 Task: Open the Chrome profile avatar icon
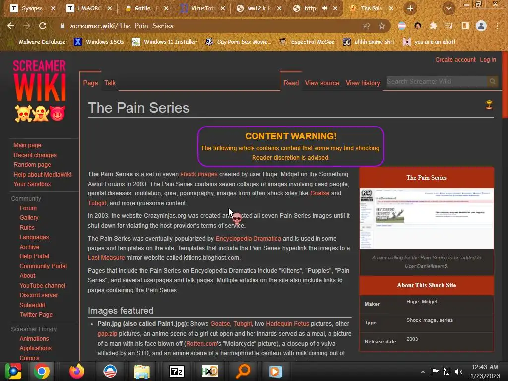[481, 26]
